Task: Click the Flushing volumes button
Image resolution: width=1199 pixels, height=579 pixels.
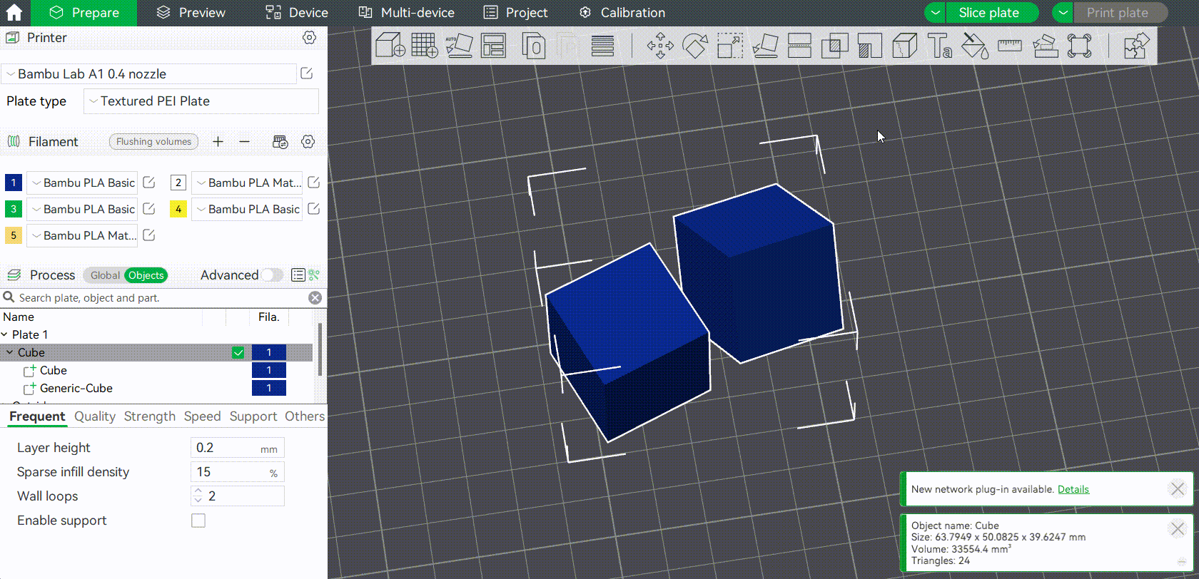Action: tap(153, 142)
